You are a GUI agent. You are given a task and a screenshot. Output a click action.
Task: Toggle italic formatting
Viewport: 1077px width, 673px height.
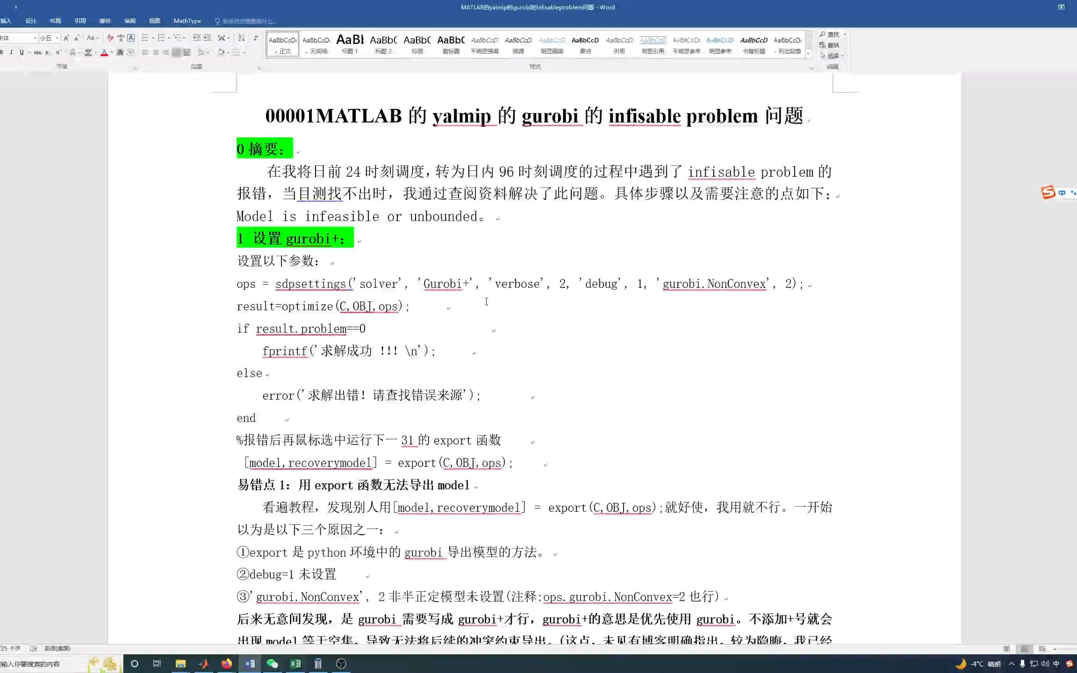tap(11, 52)
